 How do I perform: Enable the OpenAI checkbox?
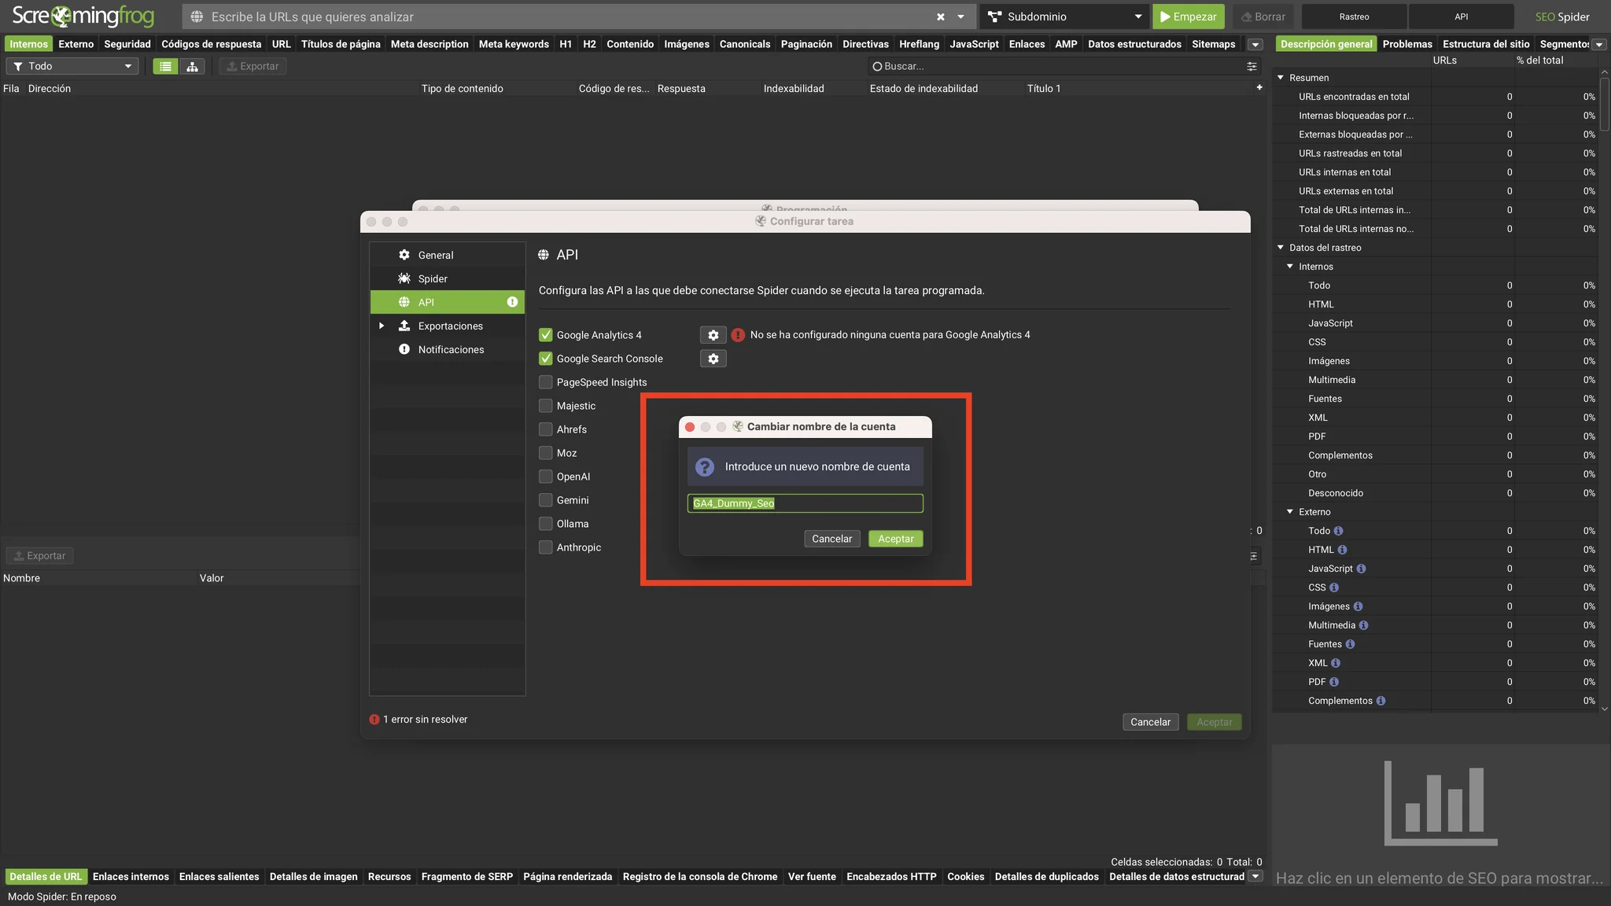coord(545,477)
